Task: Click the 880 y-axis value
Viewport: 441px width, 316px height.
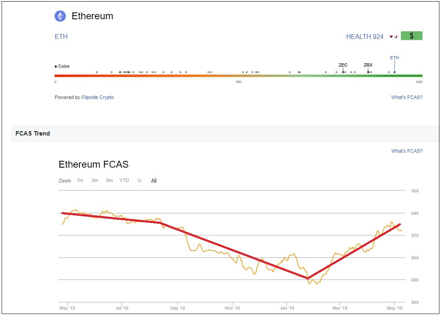Action: tap(415, 280)
